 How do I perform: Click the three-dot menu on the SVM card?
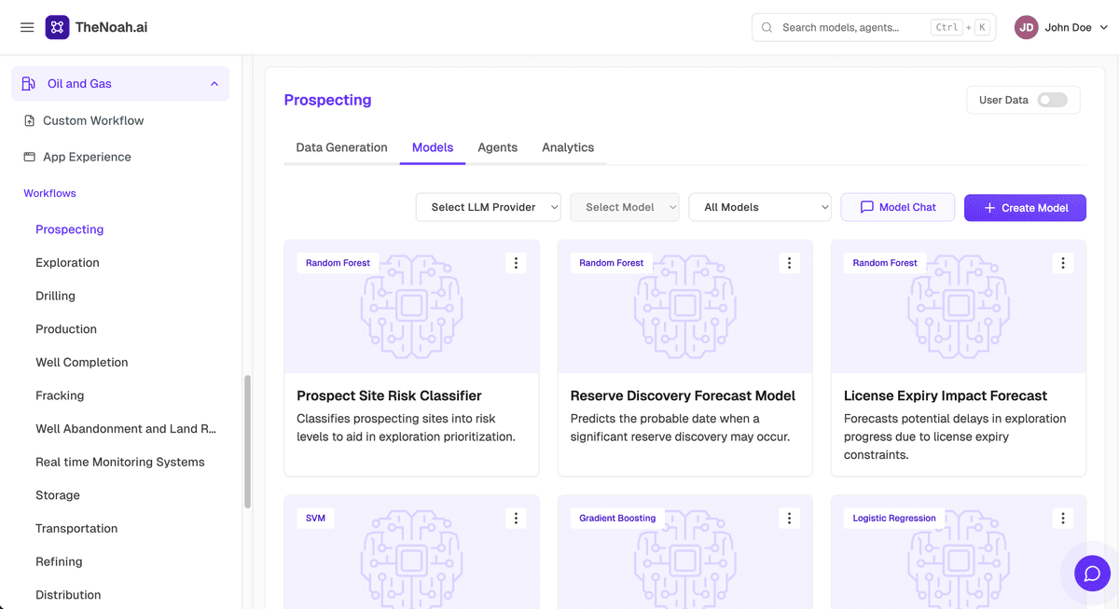[x=516, y=518]
